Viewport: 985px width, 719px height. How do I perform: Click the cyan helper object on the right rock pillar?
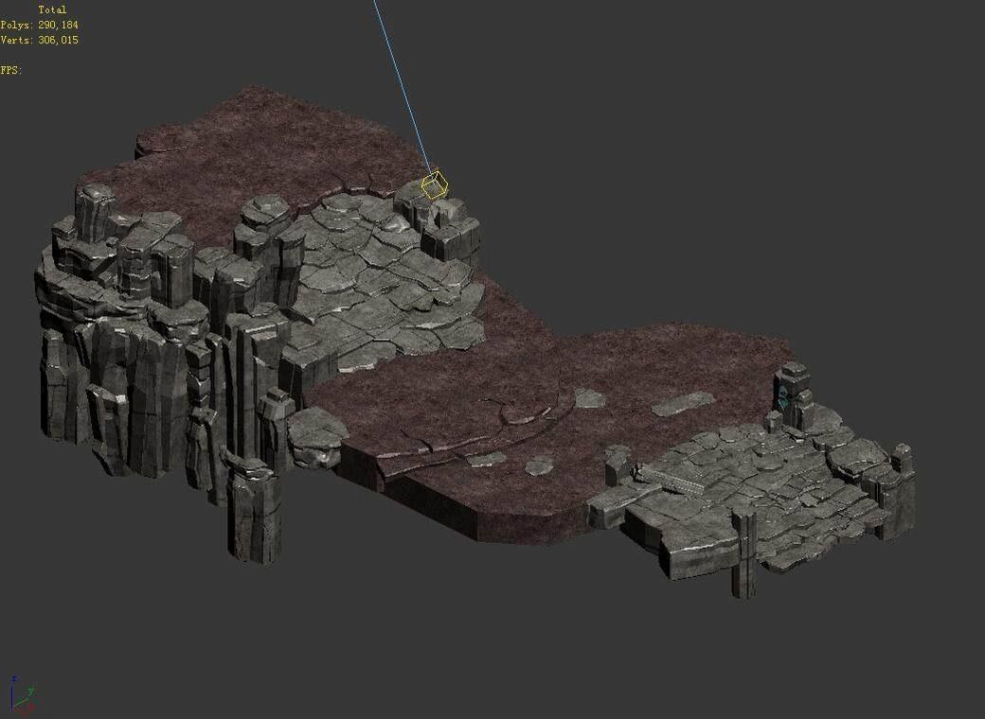click(x=782, y=396)
